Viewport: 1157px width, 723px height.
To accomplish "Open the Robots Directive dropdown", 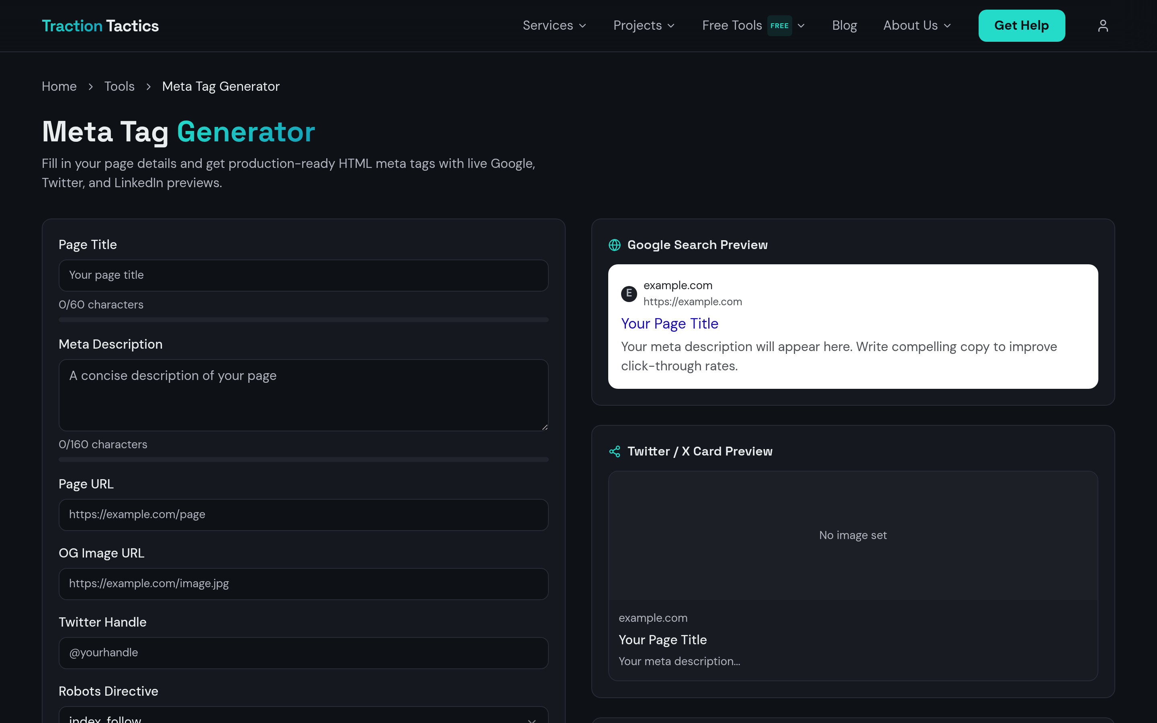I will click(x=304, y=715).
